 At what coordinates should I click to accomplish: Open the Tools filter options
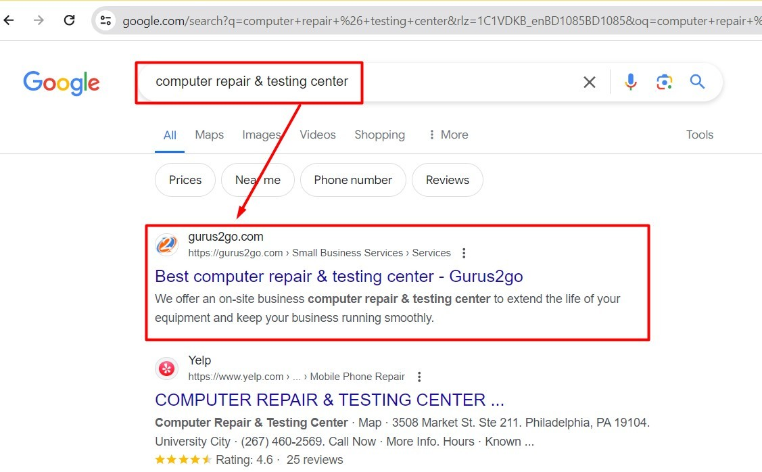pyautogui.click(x=699, y=135)
